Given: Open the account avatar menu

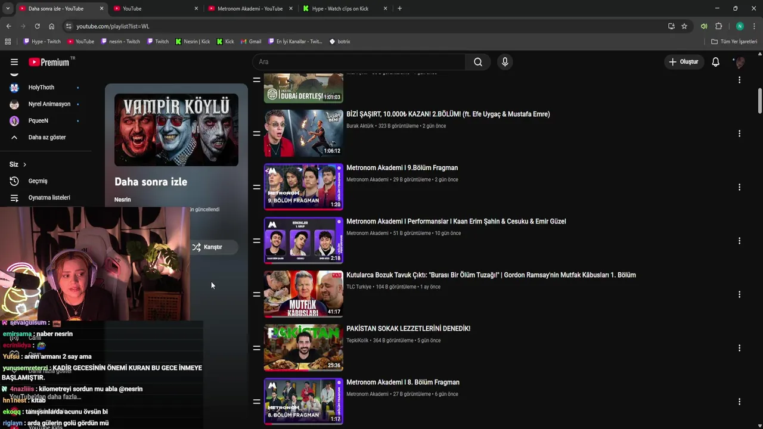Looking at the screenshot, I should coord(740,62).
